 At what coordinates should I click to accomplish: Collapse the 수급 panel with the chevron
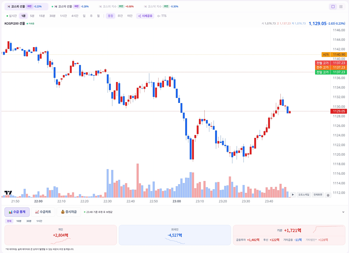[x=343, y=212]
